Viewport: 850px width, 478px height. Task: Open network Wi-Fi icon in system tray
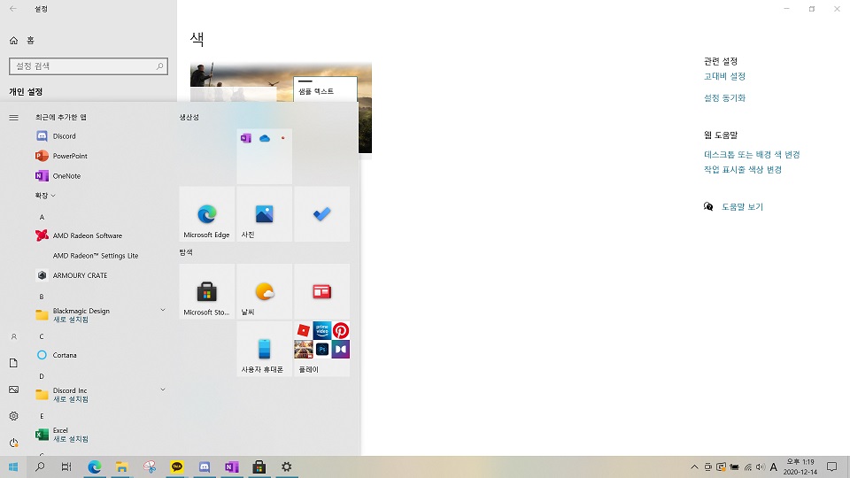(747, 467)
